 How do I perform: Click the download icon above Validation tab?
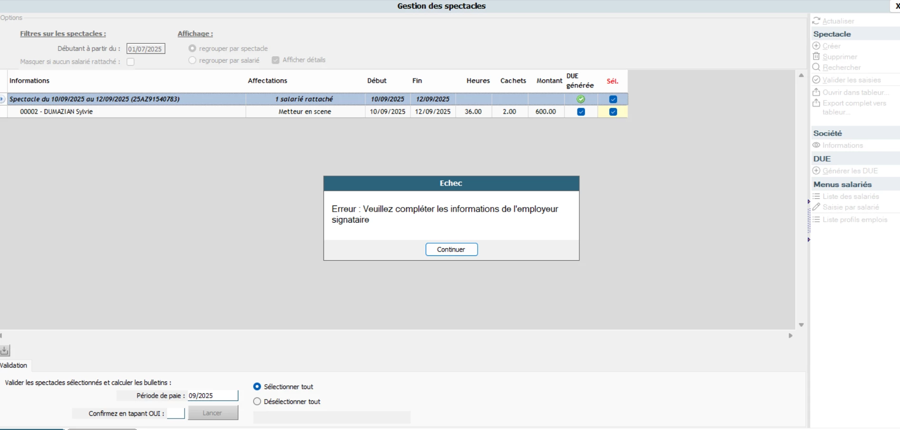pyautogui.click(x=5, y=351)
